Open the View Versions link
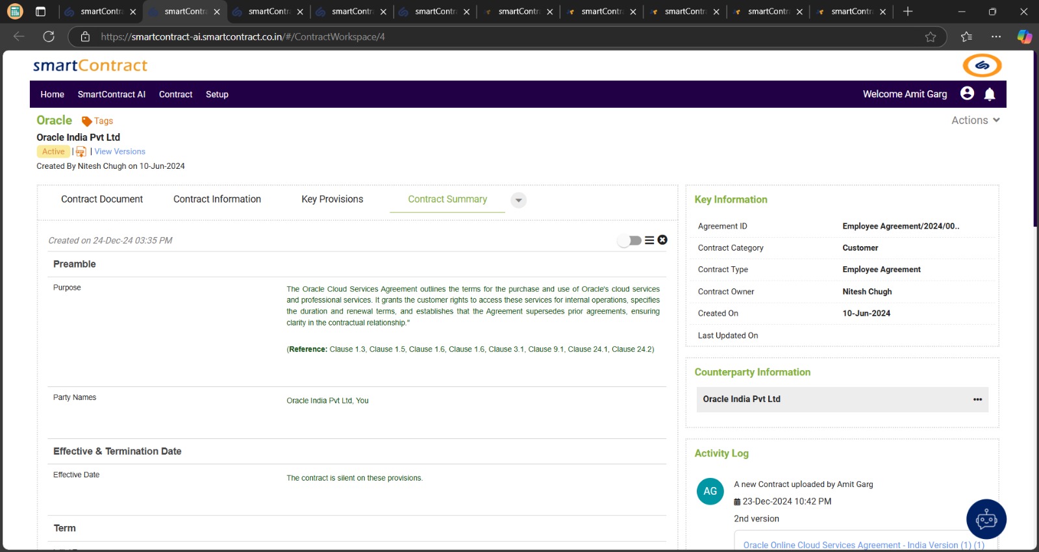 pyautogui.click(x=119, y=151)
